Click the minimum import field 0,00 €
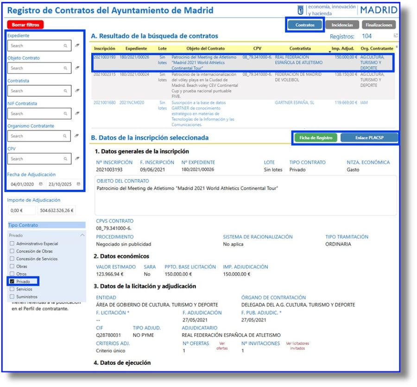This screenshot has height=387, width=417. [x=21, y=210]
